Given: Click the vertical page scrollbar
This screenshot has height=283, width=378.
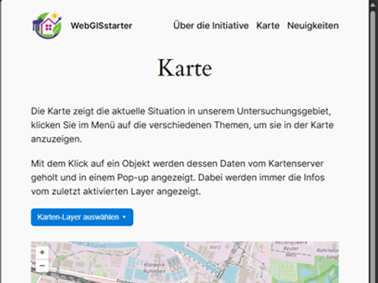Looking at the screenshot, I should (372, 147).
